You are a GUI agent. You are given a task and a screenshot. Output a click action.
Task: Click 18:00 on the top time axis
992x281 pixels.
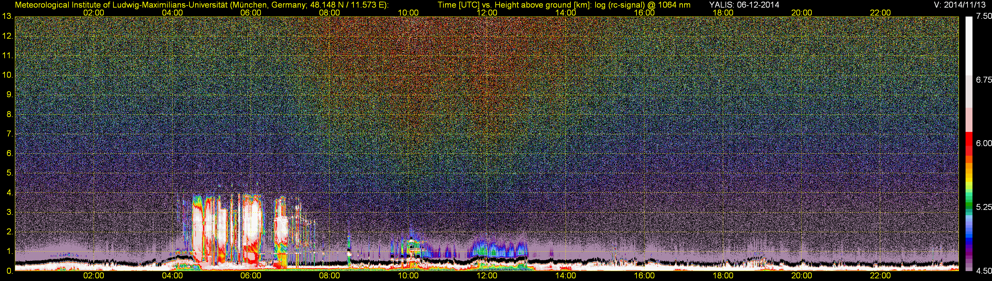(x=723, y=13)
